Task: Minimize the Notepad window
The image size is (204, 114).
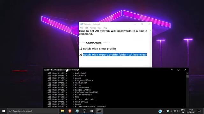Action: pyautogui.click(x=135, y=24)
